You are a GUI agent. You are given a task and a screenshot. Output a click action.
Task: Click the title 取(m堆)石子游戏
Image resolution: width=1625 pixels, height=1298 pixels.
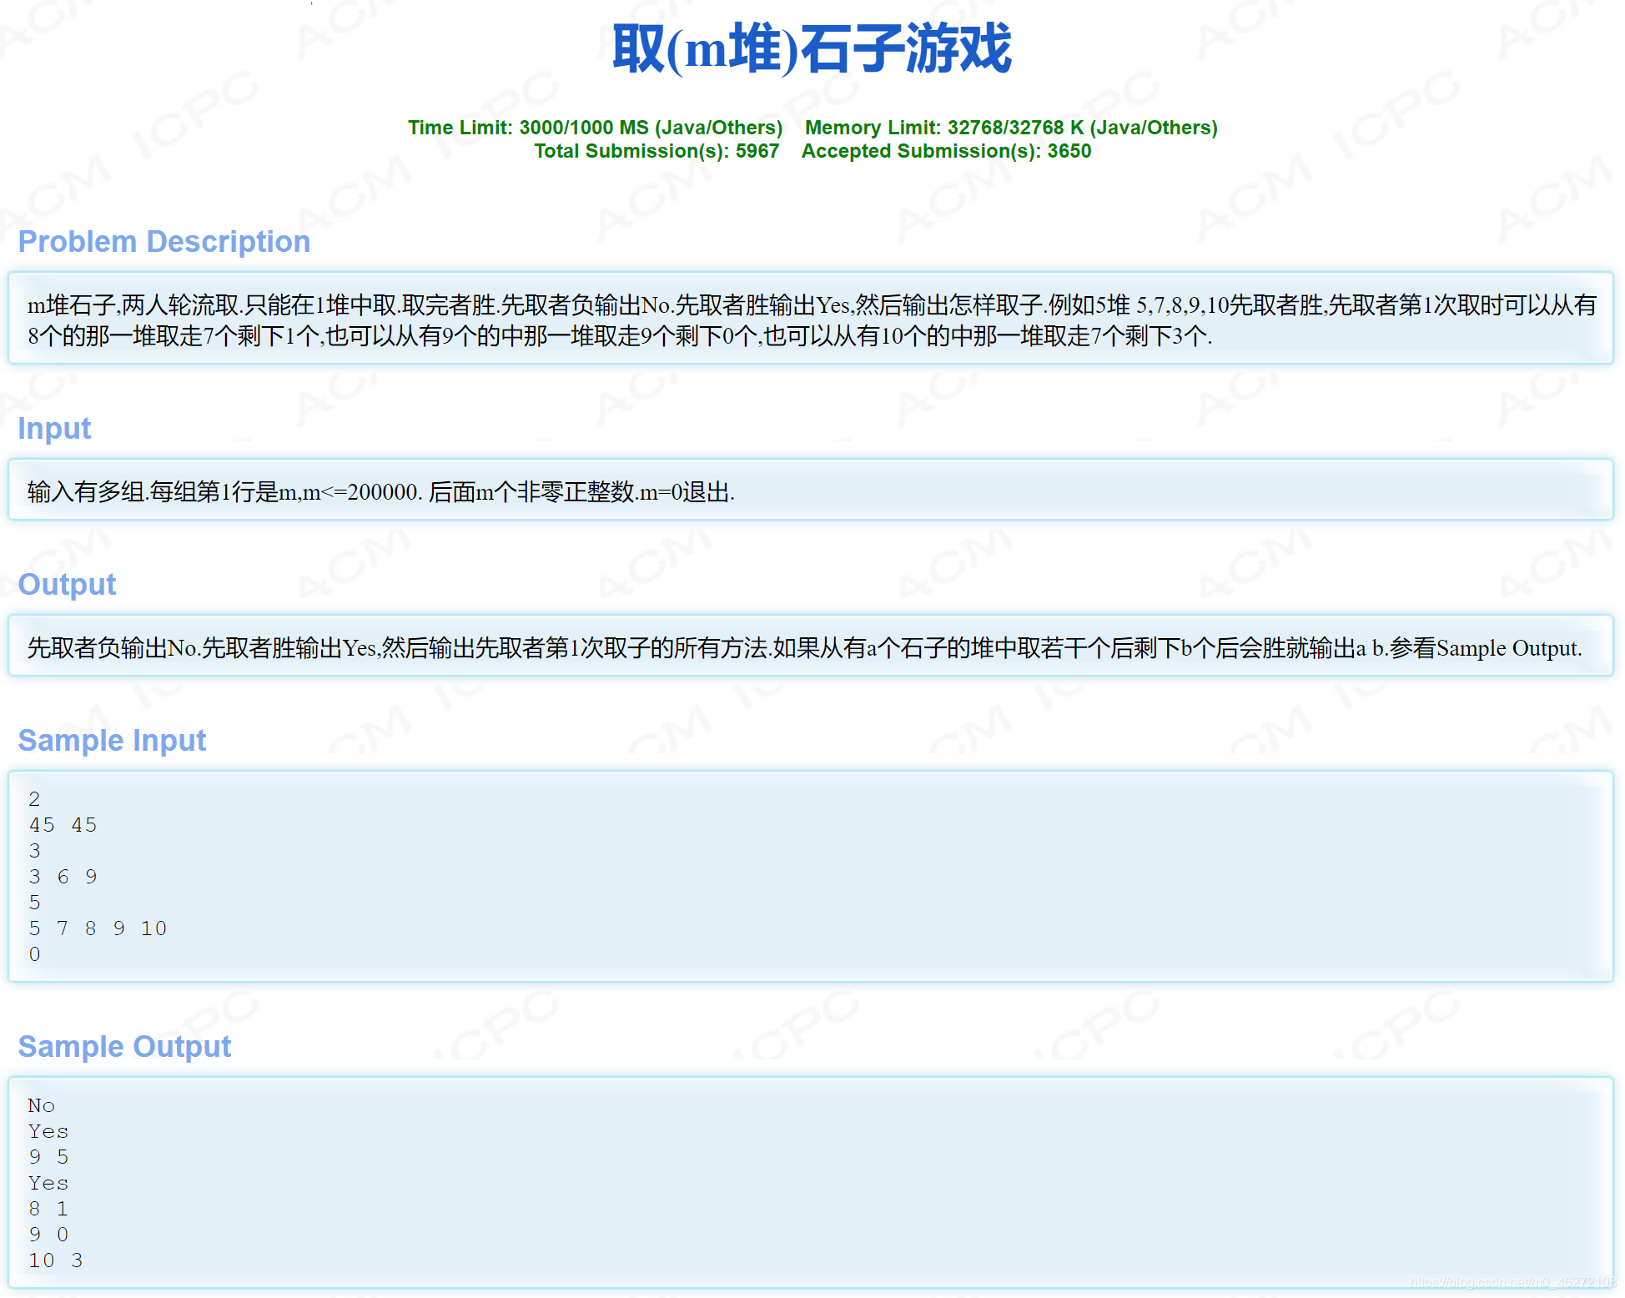coord(811,48)
